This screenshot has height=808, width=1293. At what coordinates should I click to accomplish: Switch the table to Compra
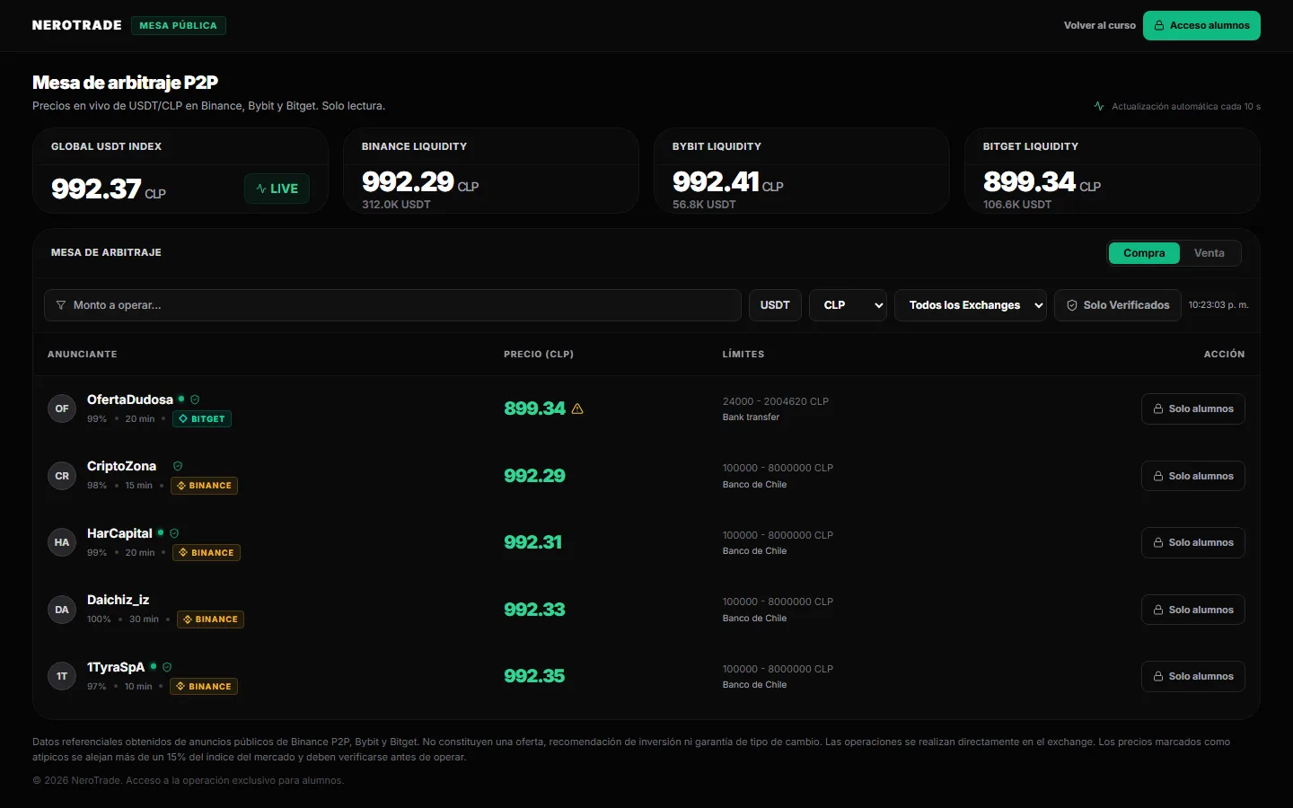pos(1144,253)
